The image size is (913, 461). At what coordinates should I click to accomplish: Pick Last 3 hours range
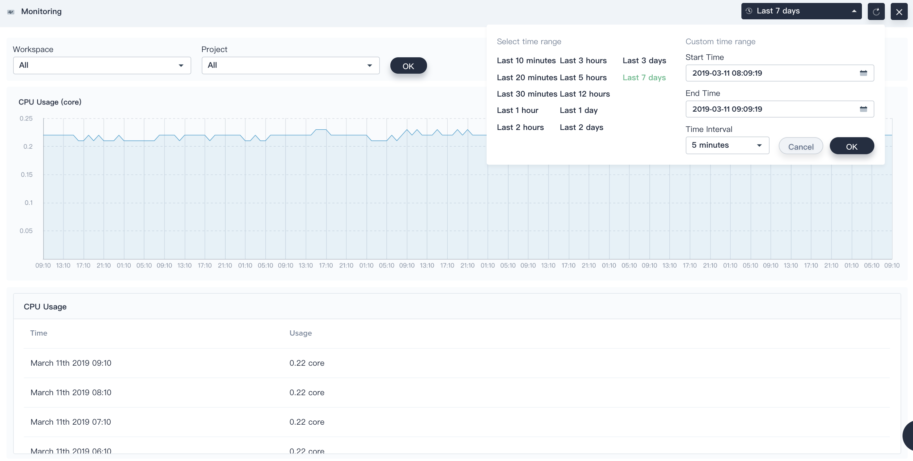583,61
